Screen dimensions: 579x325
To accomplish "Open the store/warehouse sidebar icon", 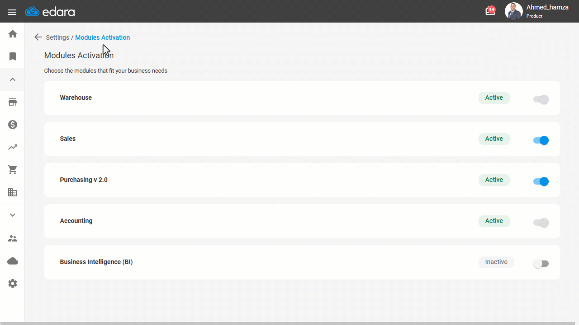I will click(13, 102).
